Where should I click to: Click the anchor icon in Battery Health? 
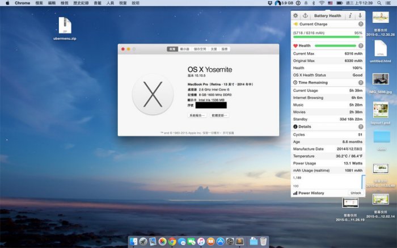coord(305,15)
